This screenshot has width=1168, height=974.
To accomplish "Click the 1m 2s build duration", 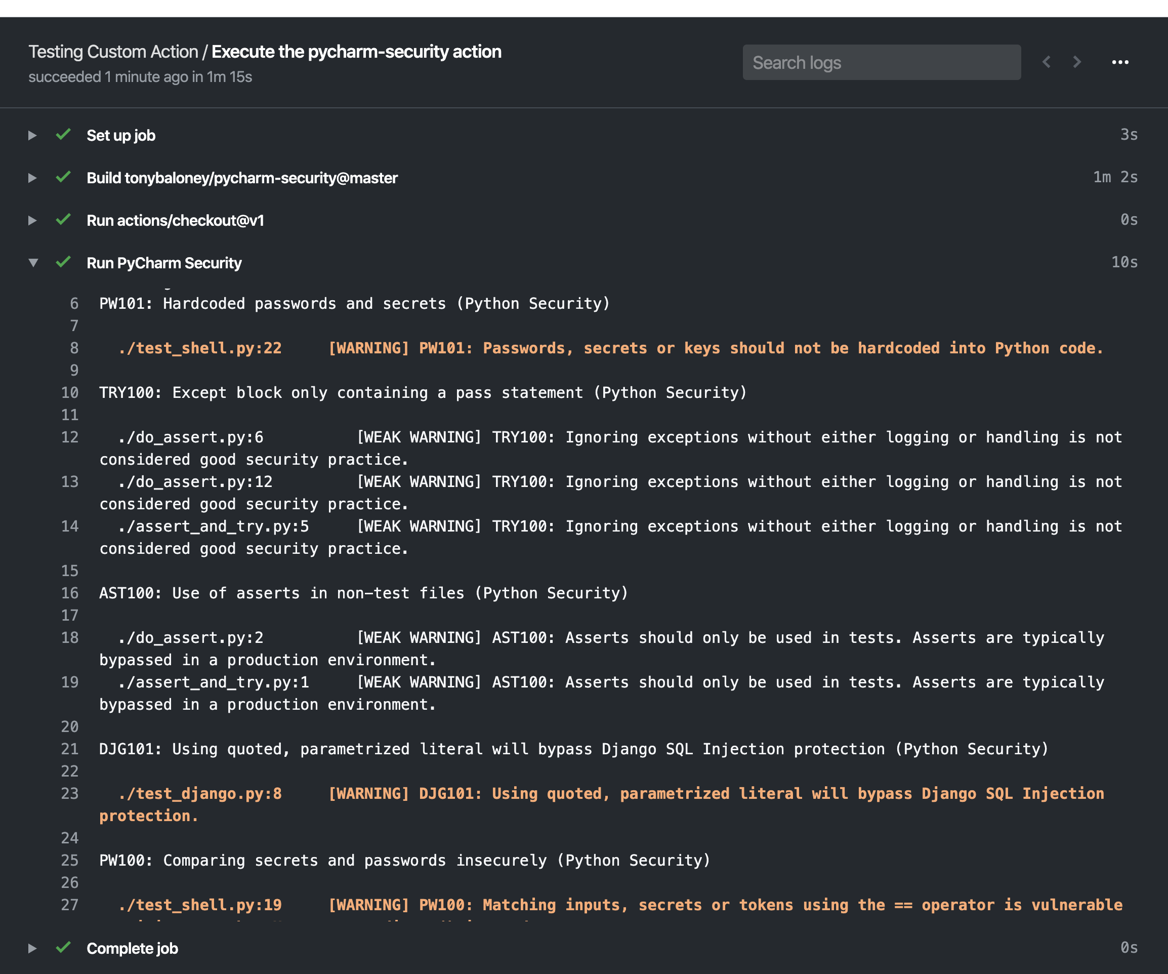I will point(1115,177).
